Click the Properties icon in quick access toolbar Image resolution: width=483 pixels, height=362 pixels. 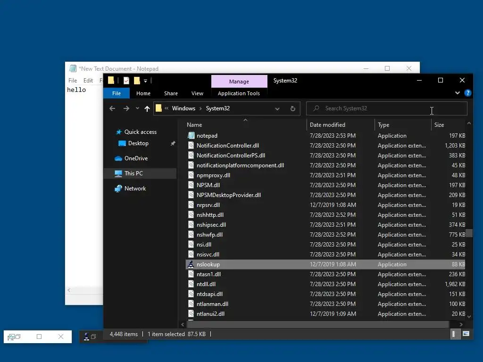pyautogui.click(x=126, y=81)
